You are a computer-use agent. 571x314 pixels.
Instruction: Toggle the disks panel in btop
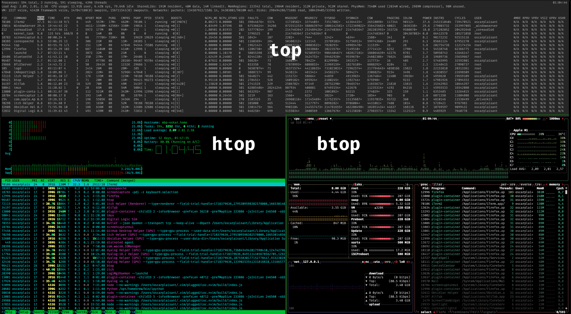pyautogui.click(x=357, y=185)
